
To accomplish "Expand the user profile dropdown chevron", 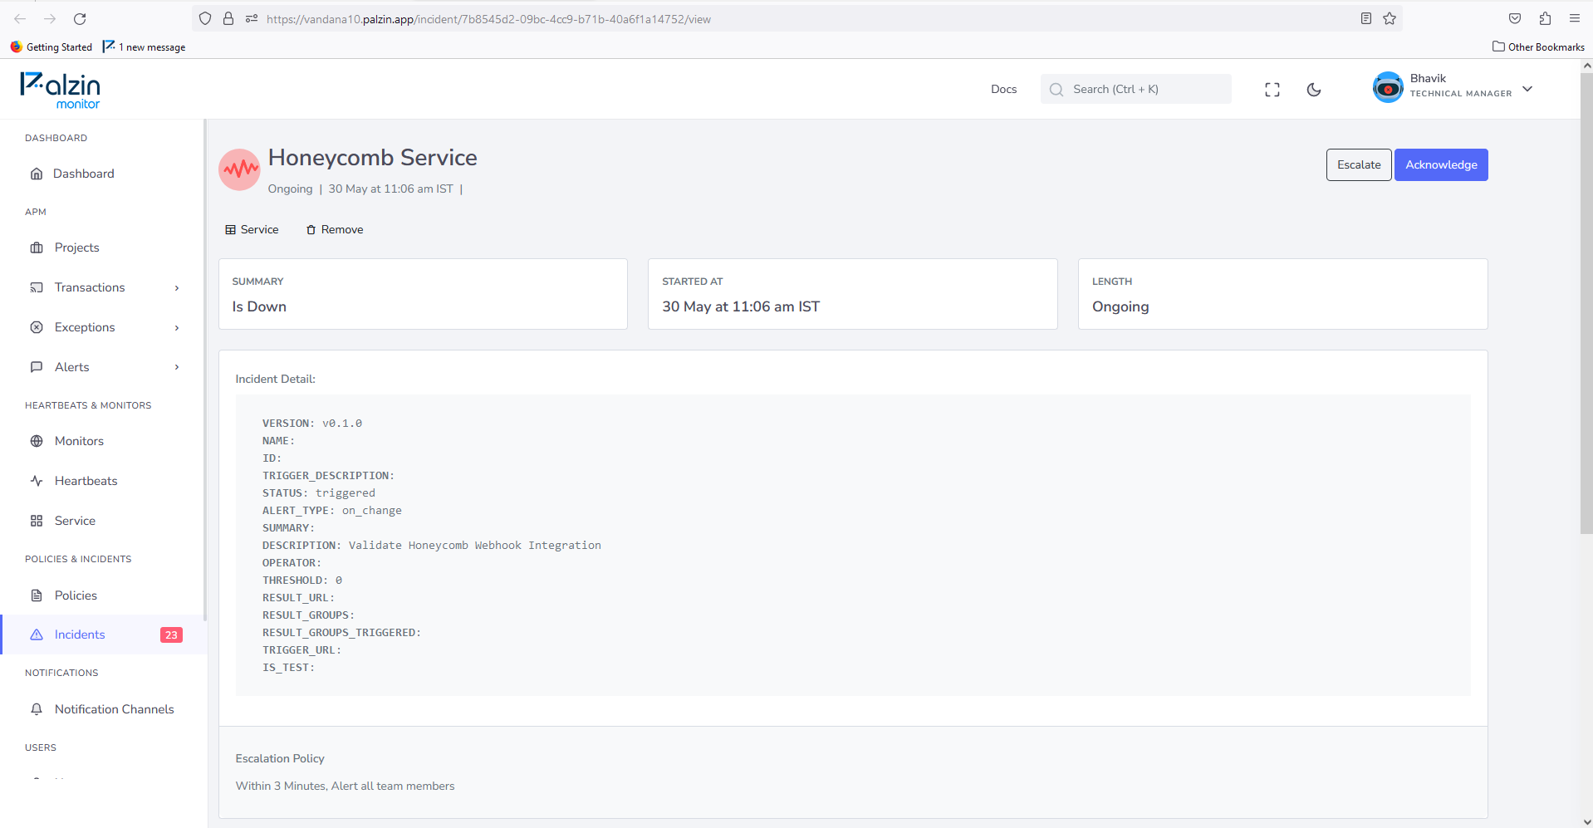I will pos(1527,89).
